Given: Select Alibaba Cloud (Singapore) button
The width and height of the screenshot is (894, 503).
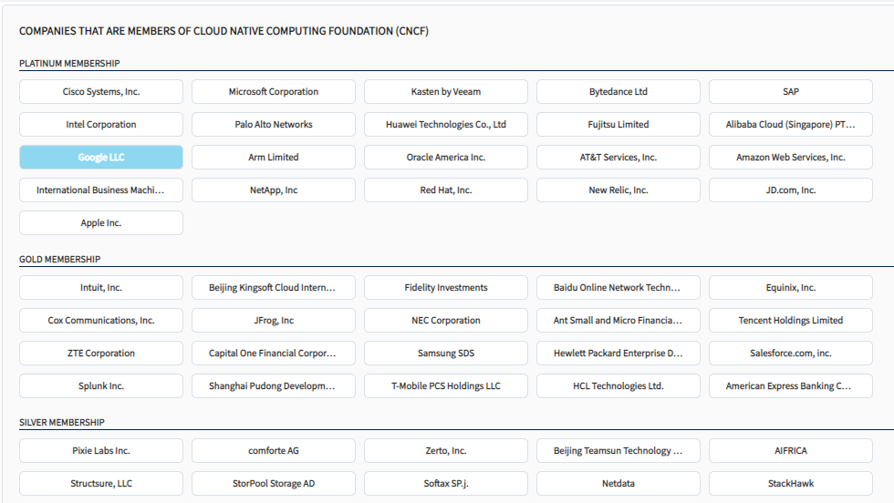Looking at the screenshot, I should [791, 124].
